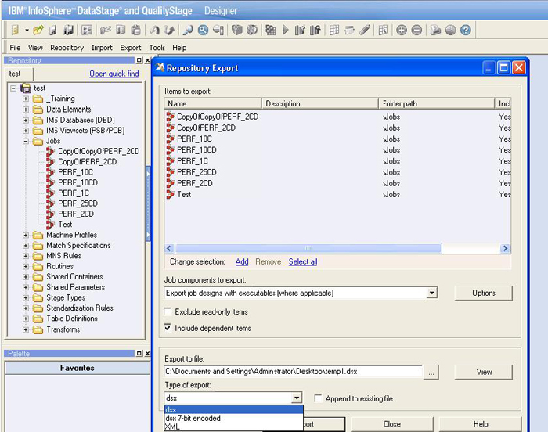
Task: Expand the Routines folder
Action: point(26,266)
